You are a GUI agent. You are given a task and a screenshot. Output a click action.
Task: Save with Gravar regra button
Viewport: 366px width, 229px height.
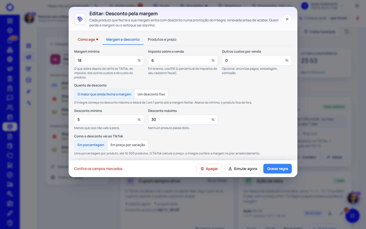click(x=278, y=169)
